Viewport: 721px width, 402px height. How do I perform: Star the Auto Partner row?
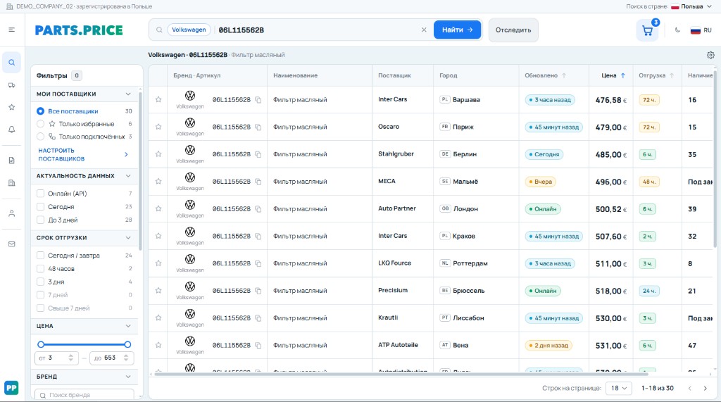(x=158, y=208)
